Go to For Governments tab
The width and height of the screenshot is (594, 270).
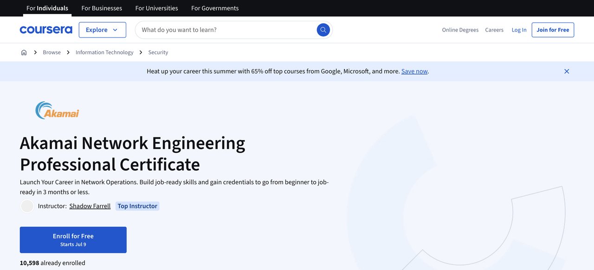click(215, 8)
